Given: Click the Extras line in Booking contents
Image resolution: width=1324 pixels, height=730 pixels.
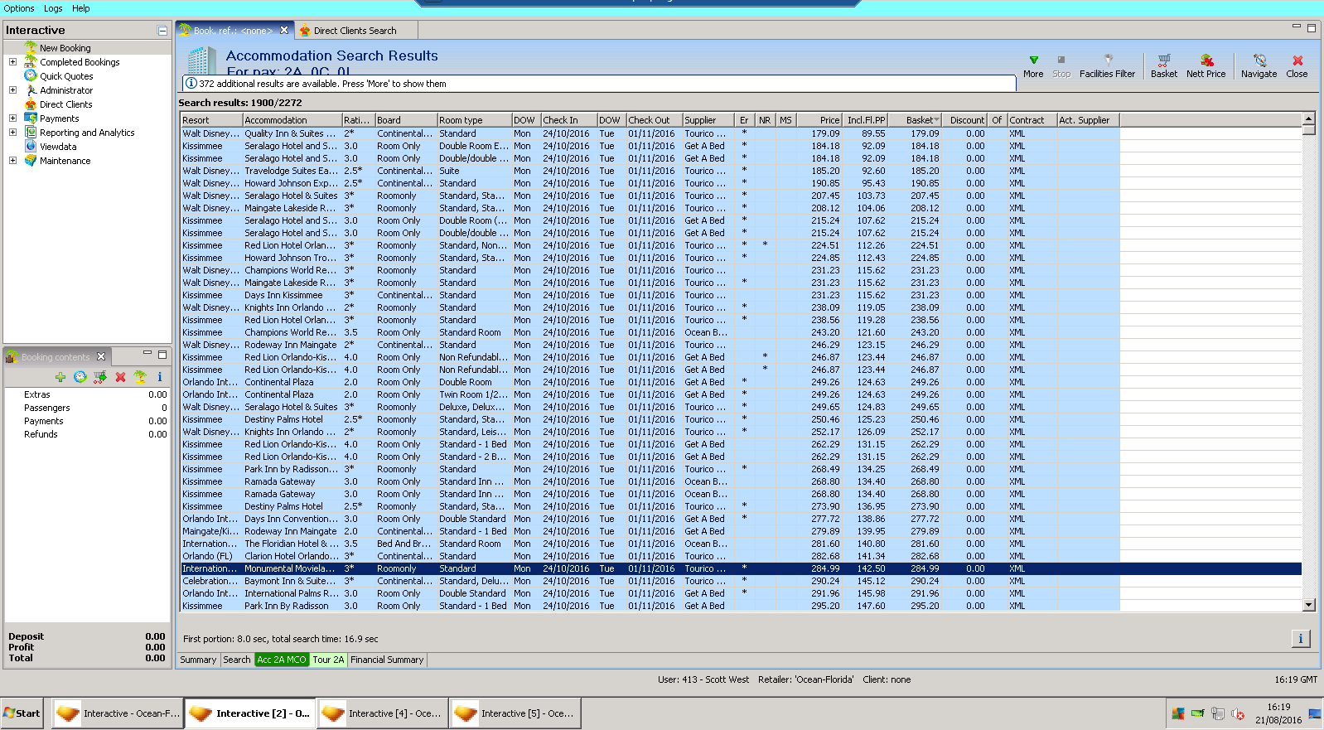Looking at the screenshot, I should click(87, 394).
